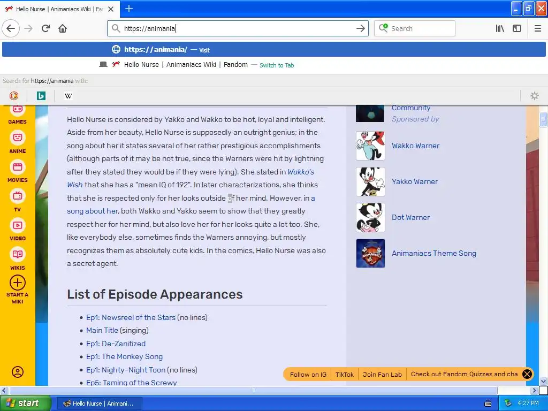Reload the current page
The image size is (548, 411).
(x=45, y=28)
